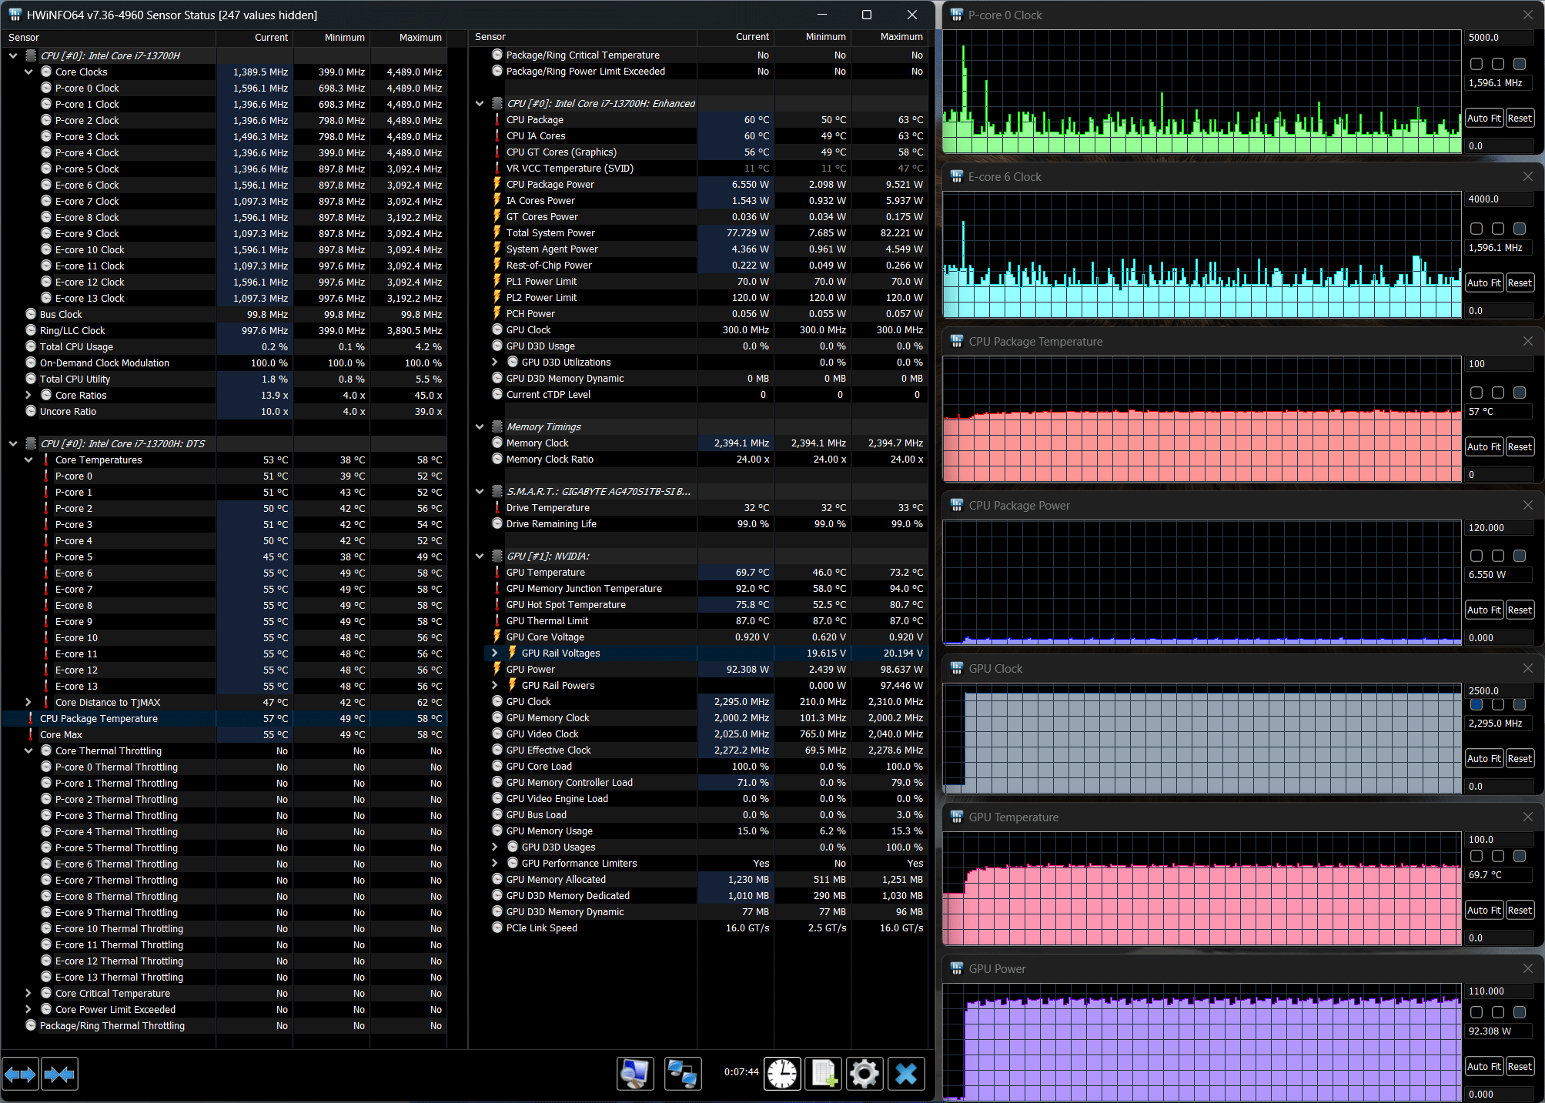The image size is (1545, 1103).
Task: Click the Sensor column header in right pane
Action: [x=490, y=37]
